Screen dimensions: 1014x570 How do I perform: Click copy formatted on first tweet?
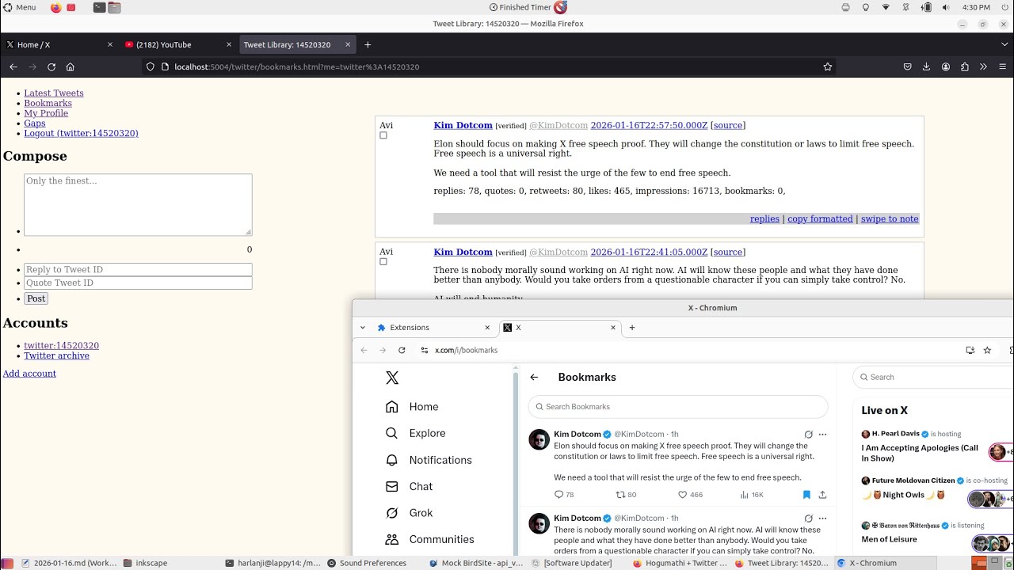tap(820, 219)
